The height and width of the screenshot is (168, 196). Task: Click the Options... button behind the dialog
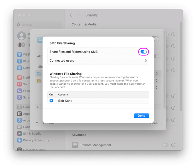50,123
